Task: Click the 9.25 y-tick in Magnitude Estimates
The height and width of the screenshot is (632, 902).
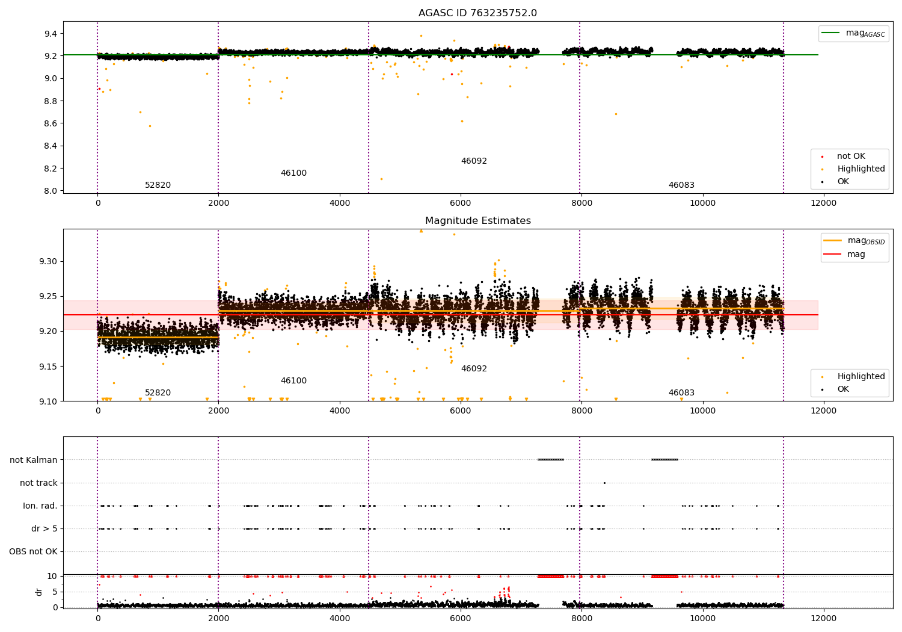Action: tap(48, 297)
